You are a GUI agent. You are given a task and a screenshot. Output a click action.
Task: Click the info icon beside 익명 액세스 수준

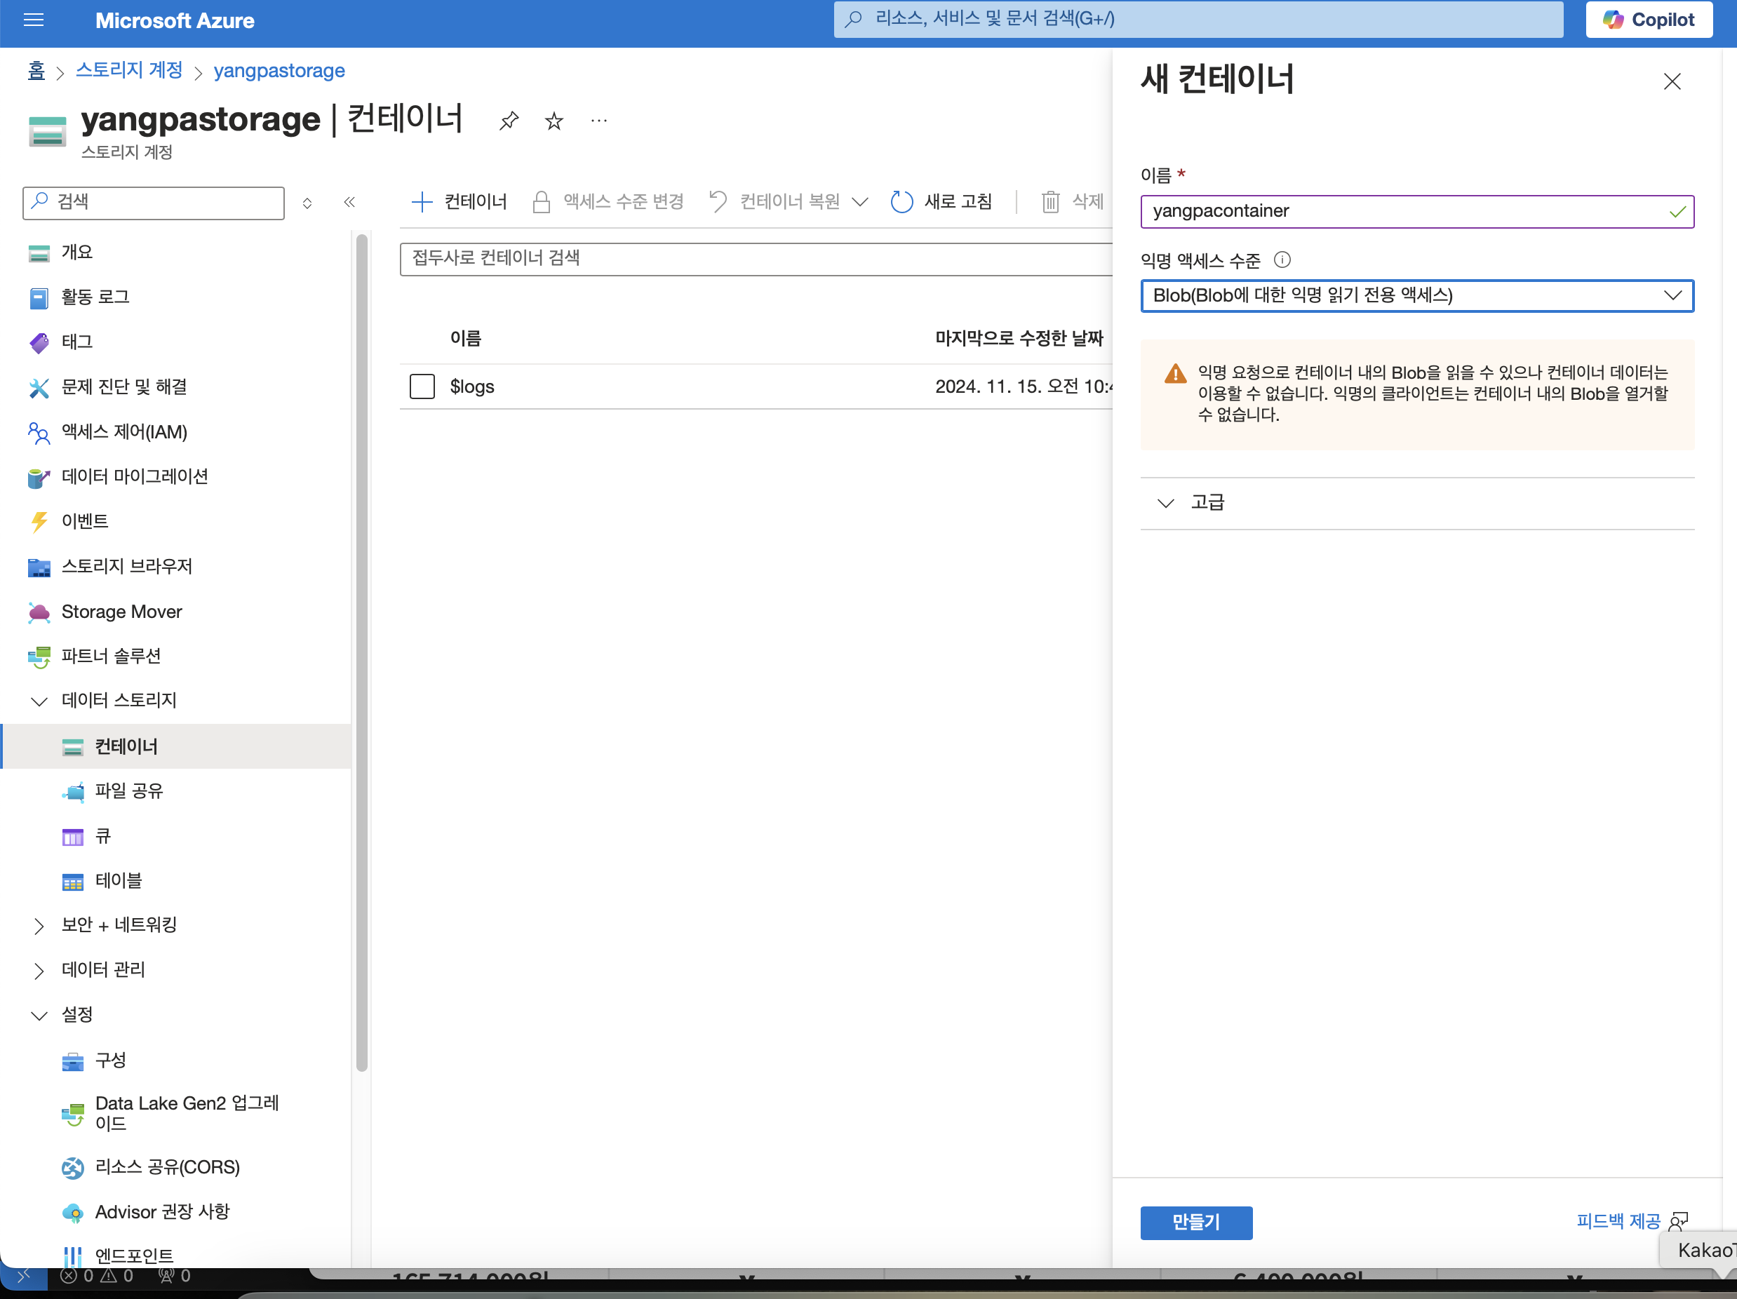(1282, 260)
